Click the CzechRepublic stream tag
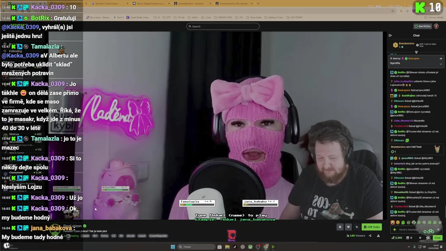 click(158, 236)
